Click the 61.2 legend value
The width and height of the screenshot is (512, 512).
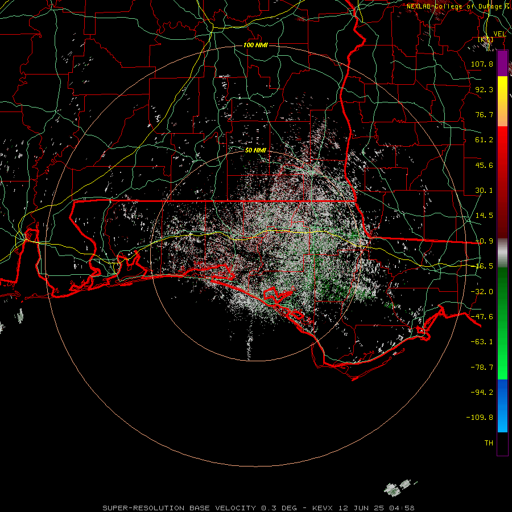tap(484, 140)
